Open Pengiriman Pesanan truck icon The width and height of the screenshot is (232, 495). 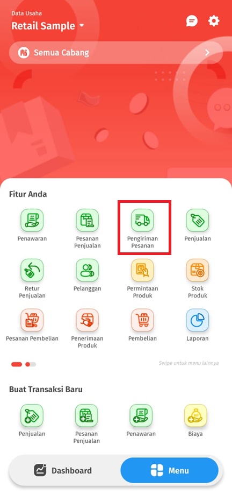click(142, 220)
